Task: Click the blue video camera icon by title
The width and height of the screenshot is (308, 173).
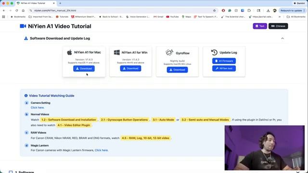Action: coord(23,26)
